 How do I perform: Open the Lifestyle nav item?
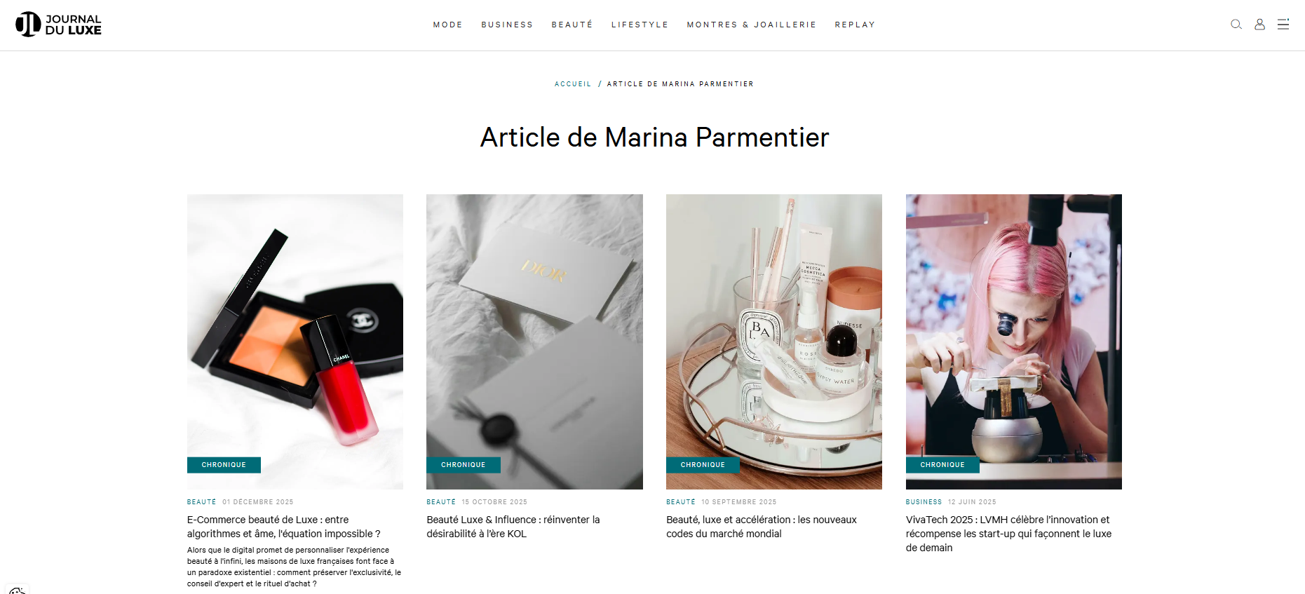(640, 25)
